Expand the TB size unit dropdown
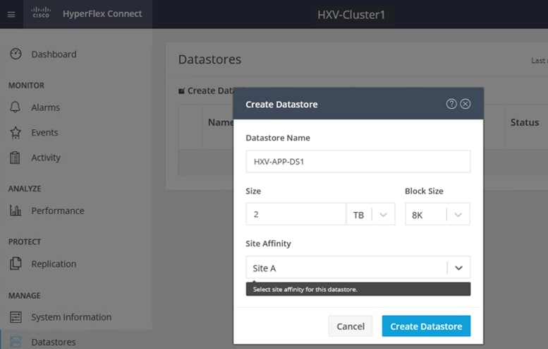 click(383, 215)
